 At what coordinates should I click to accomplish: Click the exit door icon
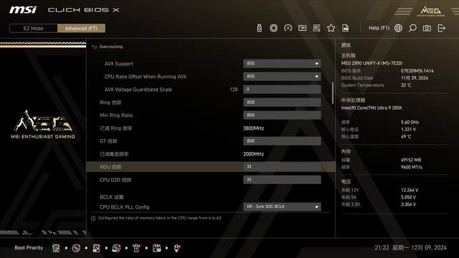click(x=441, y=28)
